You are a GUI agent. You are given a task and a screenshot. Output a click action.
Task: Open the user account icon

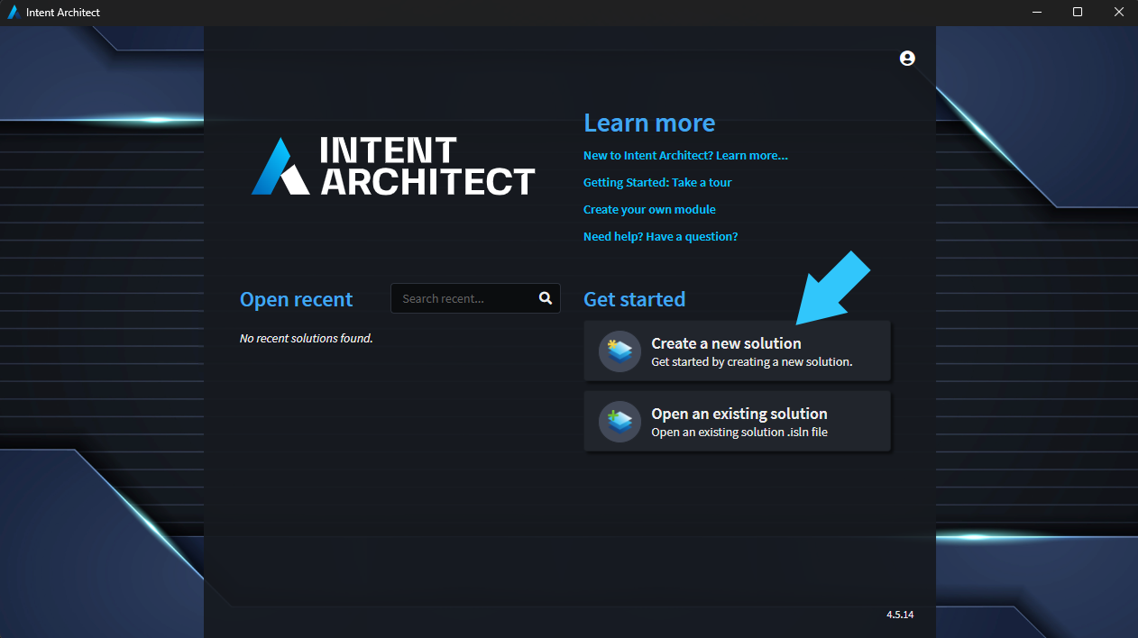tap(907, 58)
